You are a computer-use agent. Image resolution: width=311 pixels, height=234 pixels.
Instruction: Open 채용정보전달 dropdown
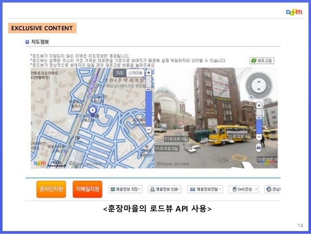tap(205, 189)
